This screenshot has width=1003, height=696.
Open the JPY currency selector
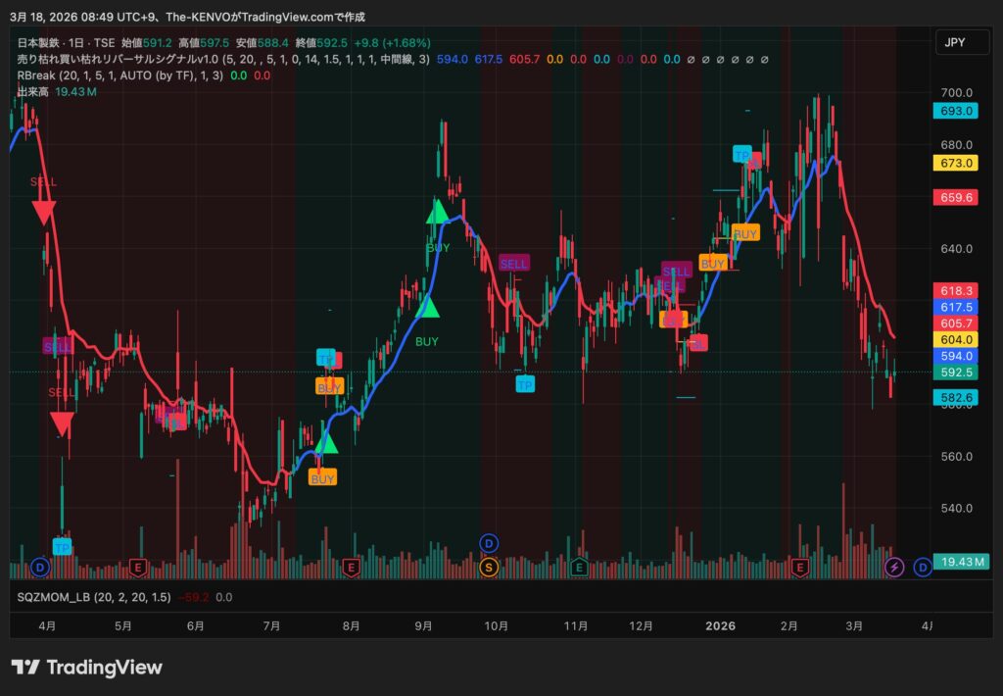[955, 42]
